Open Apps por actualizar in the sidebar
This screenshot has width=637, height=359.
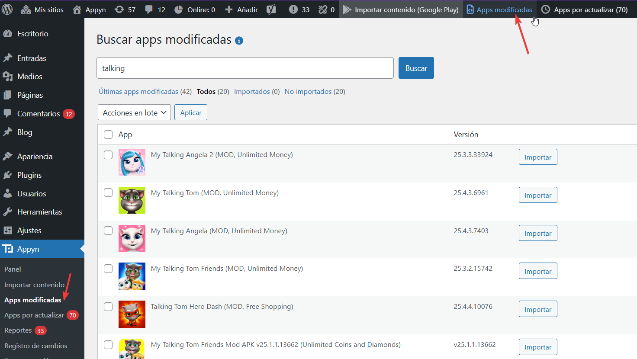click(34, 315)
